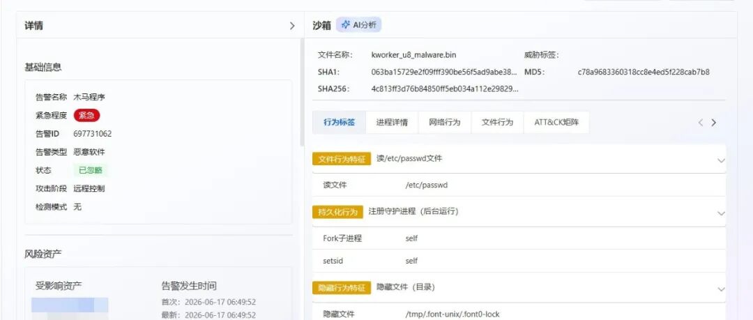Switch to the 行为标签 tab
Viewport: 753px width, 320px height.
pyautogui.click(x=339, y=122)
